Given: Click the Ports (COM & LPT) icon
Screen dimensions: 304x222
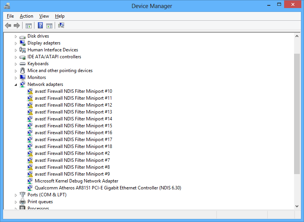Looking at the screenshot, I should tap(23, 195).
